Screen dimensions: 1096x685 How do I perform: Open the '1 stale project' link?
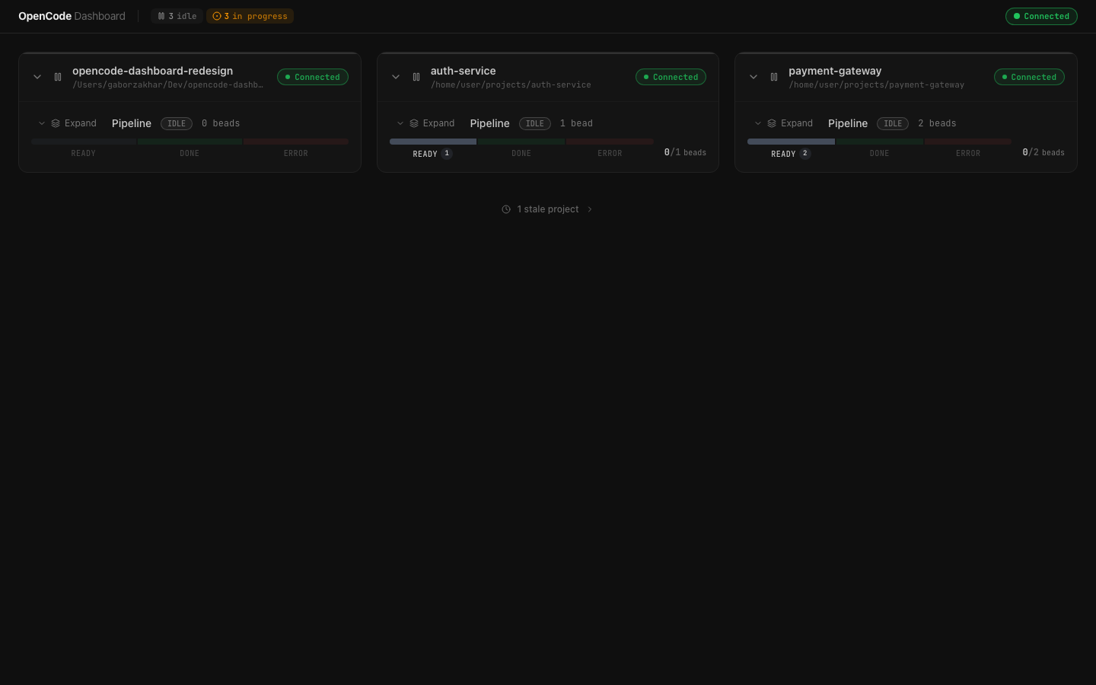pos(547,209)
